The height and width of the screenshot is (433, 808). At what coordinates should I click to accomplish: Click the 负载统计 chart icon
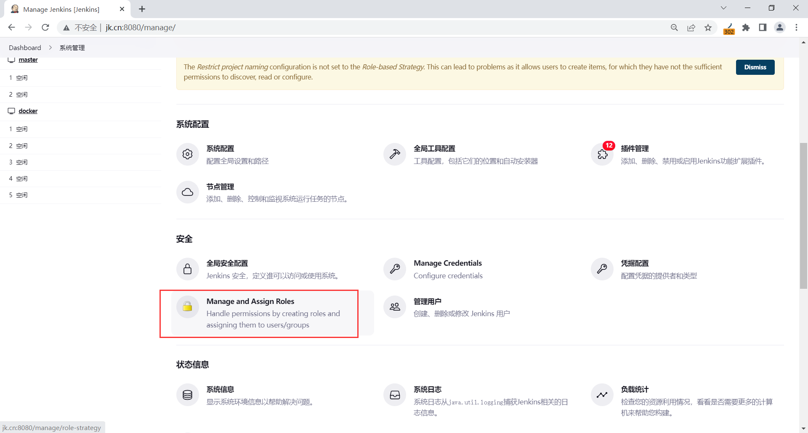602,395
